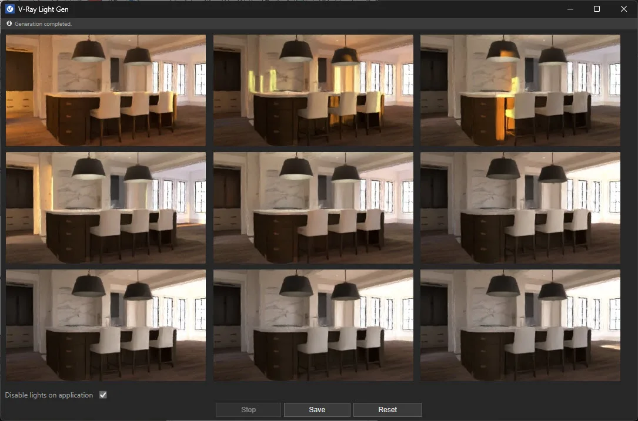Image resolution: width=638 pixels, height=421 pixels.
Task: Click the V-Ray logo in the title bar
Action: point(8,9)
